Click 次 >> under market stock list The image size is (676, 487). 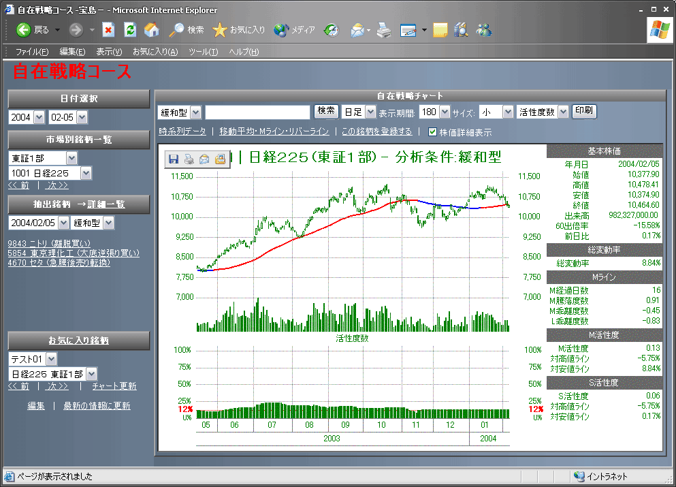coord(58,185)
